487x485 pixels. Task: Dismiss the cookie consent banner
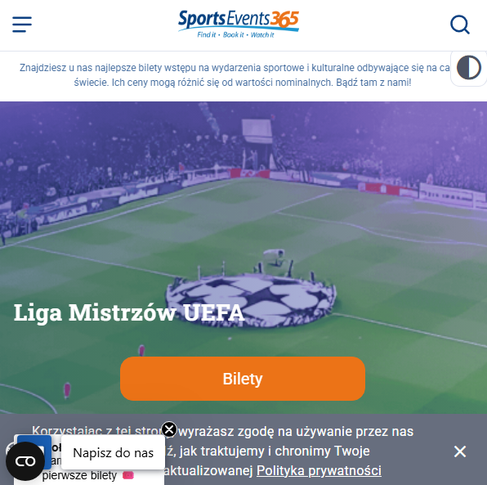click(460, 451)
